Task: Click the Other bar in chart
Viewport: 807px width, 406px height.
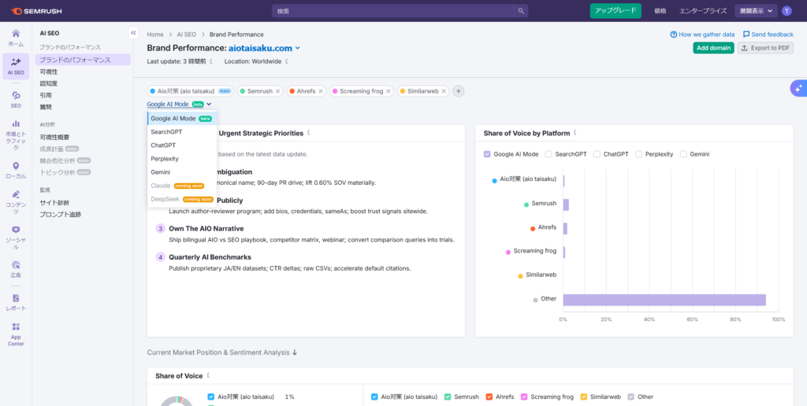Action: pyautogui.click(x=664, y=300)
